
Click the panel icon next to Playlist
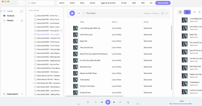[x=22, y=21]
